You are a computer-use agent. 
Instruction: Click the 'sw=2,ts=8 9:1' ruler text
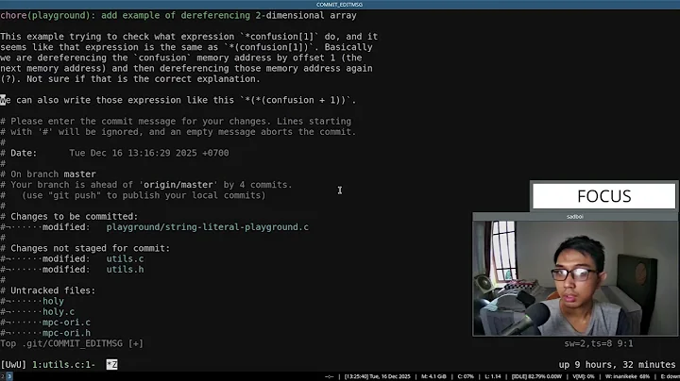[x=599, y=344]
